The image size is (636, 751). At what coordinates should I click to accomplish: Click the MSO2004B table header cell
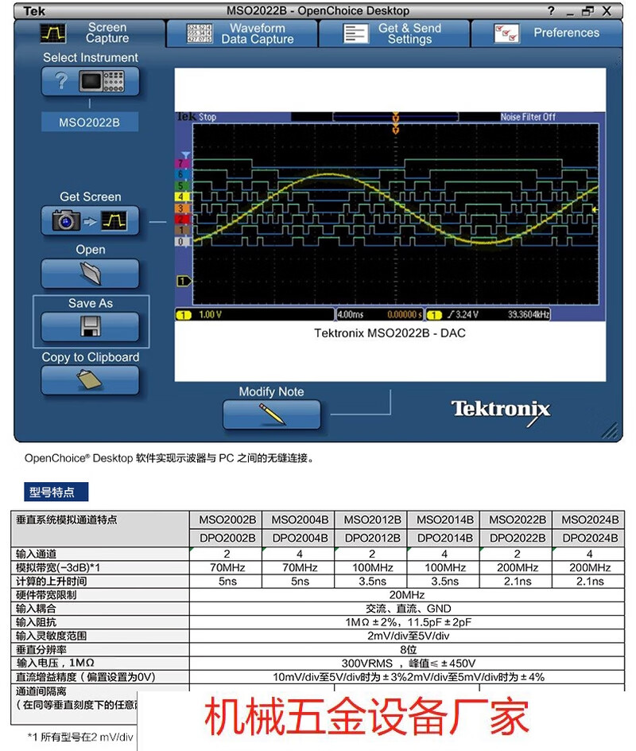tap(300, 519)
